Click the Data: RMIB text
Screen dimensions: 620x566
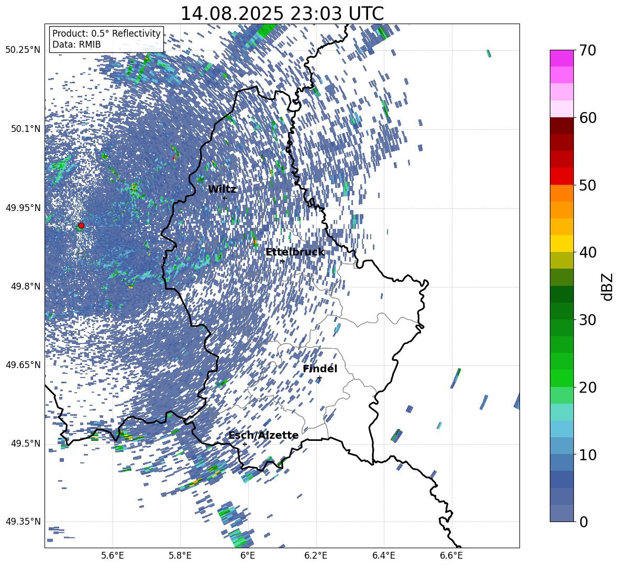(76, 45)
